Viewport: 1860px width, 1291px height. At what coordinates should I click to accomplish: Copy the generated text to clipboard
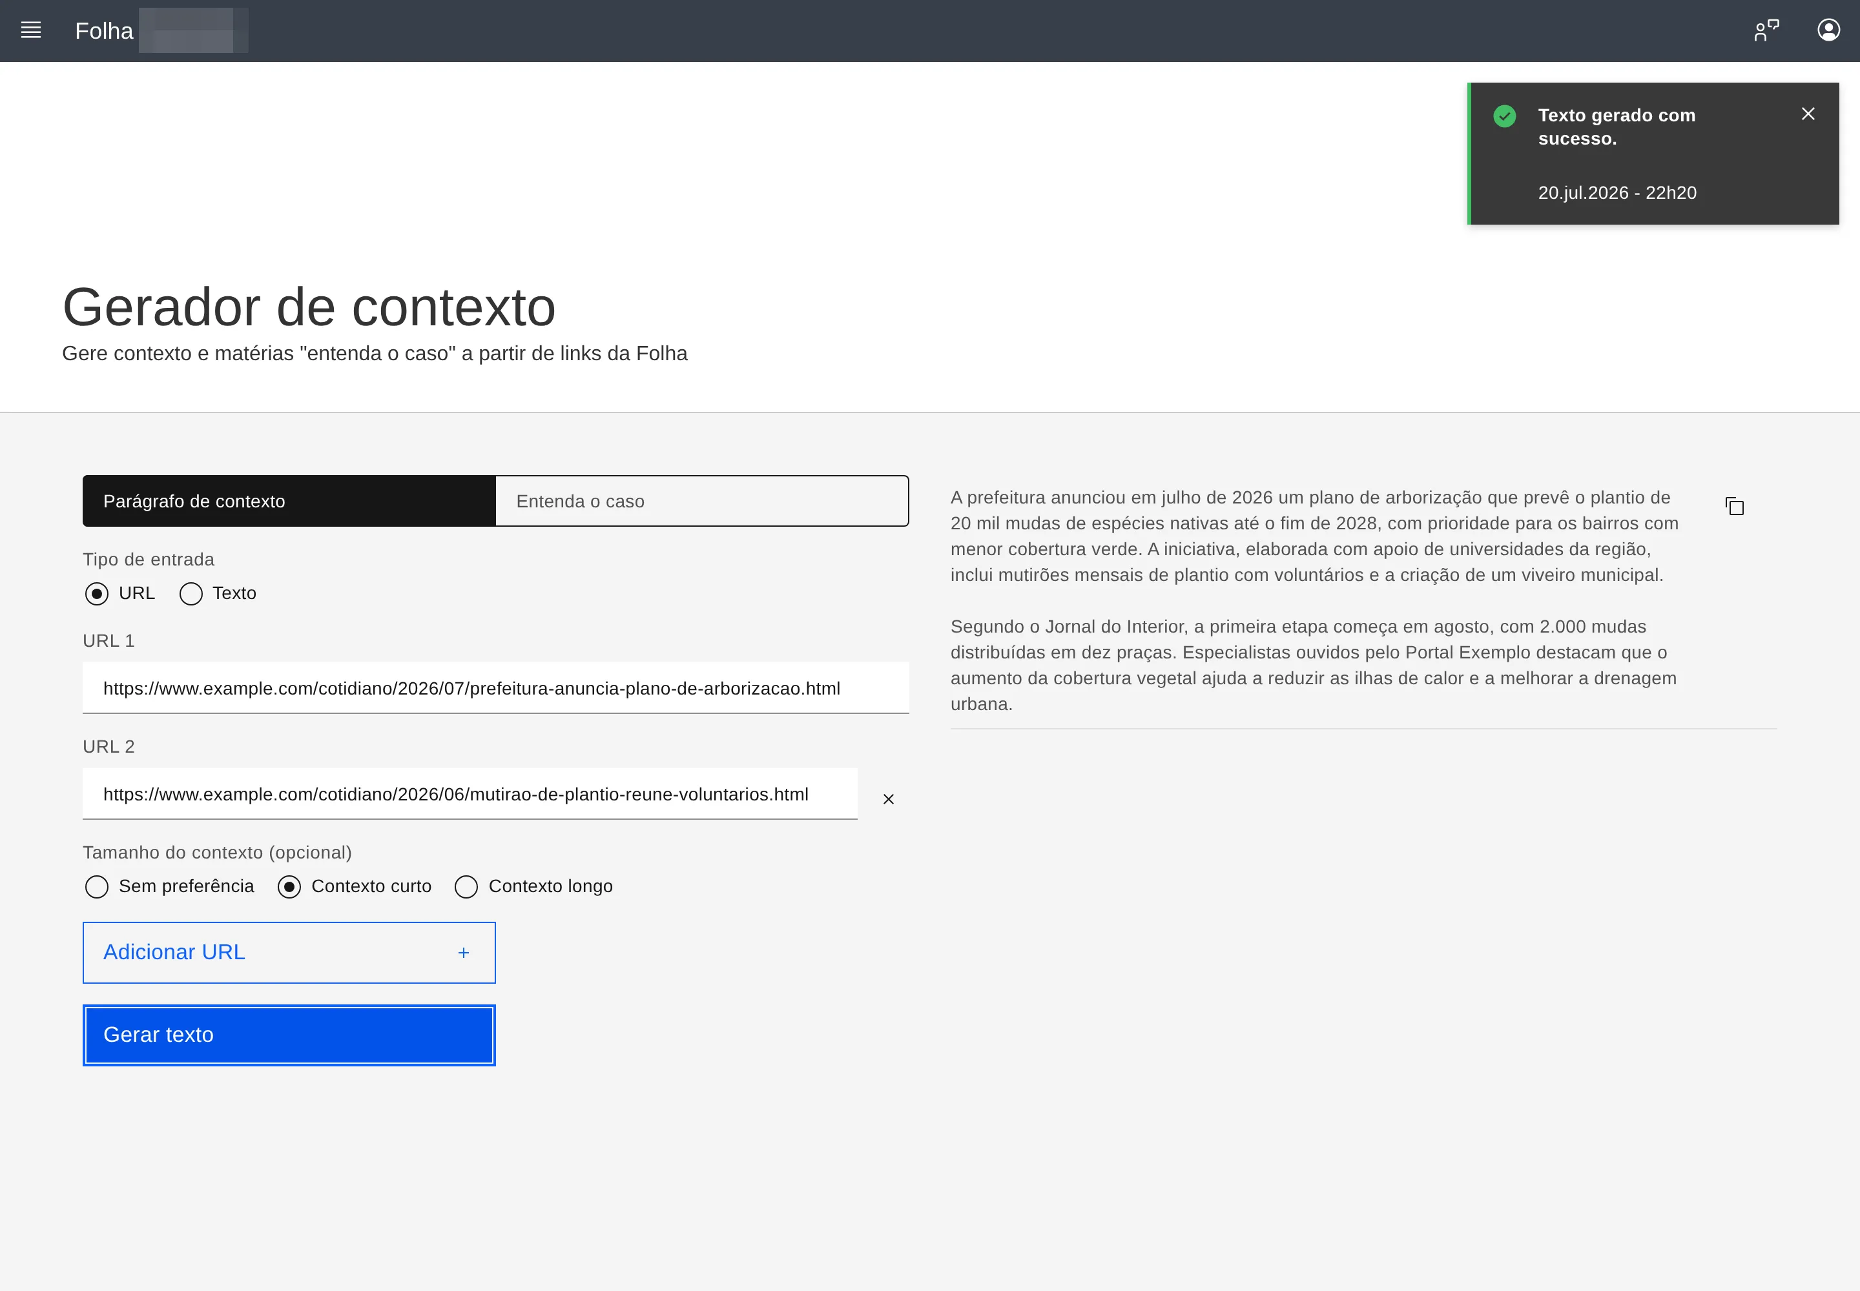[1733, 506]
